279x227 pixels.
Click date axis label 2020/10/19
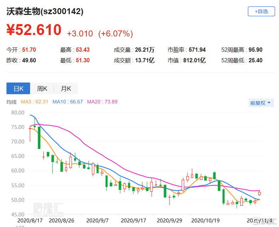pyautogui.click(x=205, y=221)
